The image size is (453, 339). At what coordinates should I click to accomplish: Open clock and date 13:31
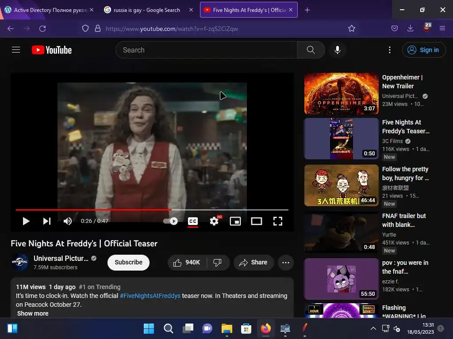pos(420,328)
